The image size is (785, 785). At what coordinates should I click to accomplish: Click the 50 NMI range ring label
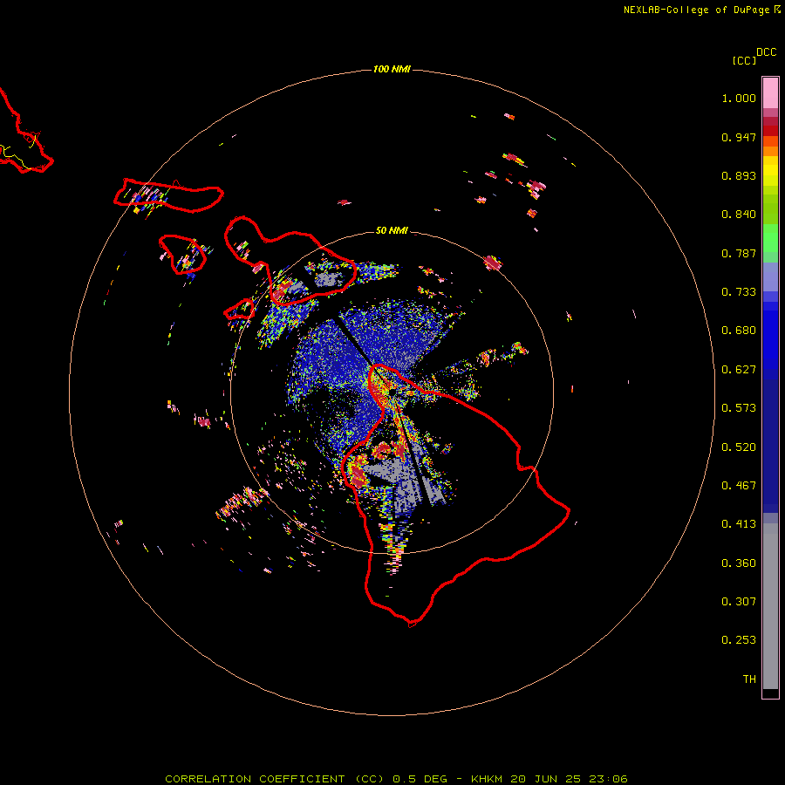tap(392, 230)
